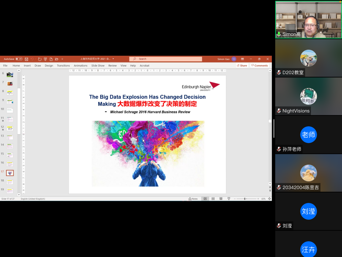Start Slide Show from status bar

(229, 199)
